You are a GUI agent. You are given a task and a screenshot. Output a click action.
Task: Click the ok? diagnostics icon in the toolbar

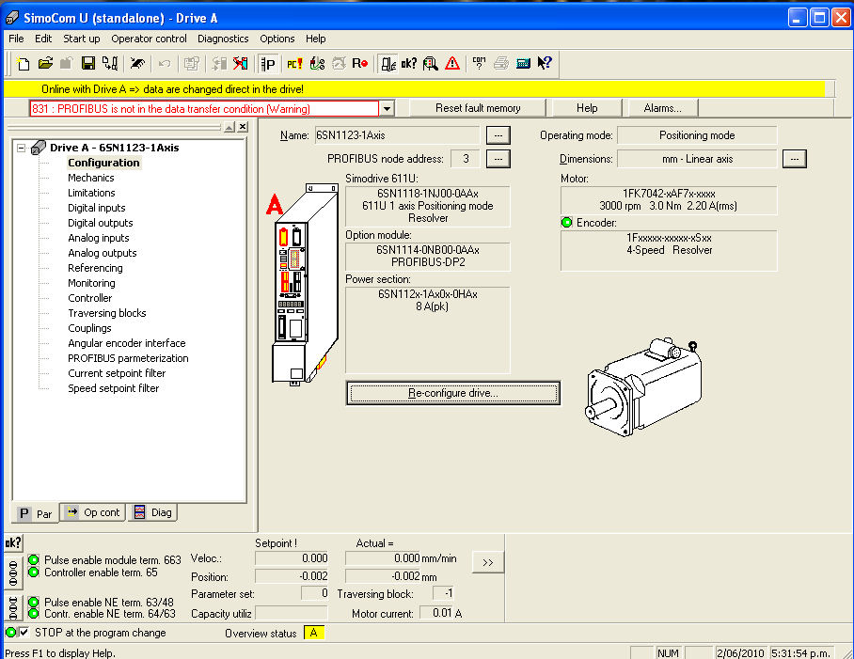[x=409, y=64]
